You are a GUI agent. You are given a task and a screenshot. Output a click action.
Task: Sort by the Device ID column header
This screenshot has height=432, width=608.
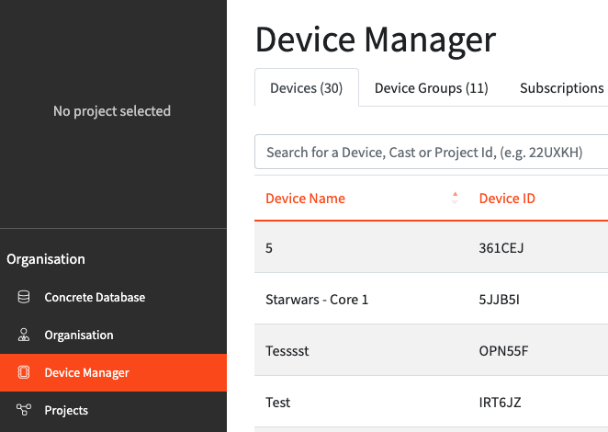click(x=507, y=199)
